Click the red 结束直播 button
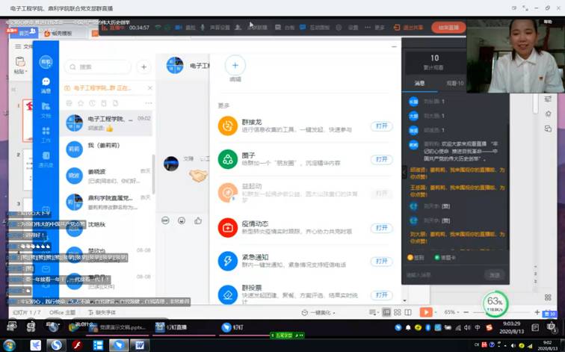Screen dimensions: 565x352 coord(448,28)
